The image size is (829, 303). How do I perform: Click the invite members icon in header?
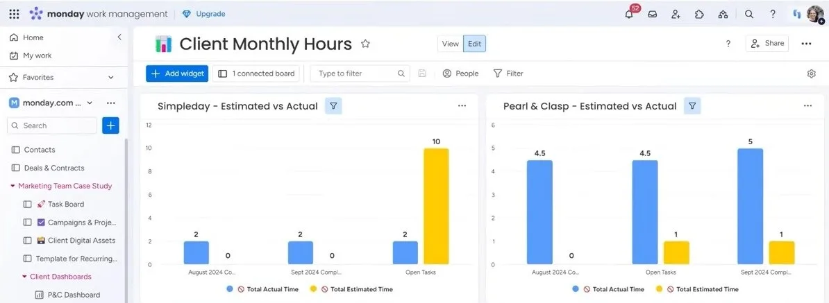[676, 15]
